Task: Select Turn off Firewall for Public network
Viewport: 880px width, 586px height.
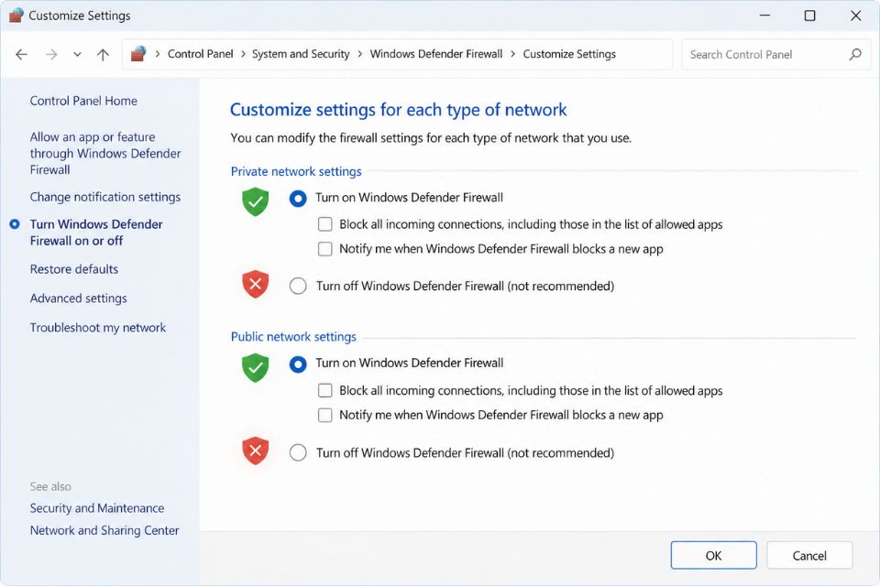Action: [x=298, y=452]
